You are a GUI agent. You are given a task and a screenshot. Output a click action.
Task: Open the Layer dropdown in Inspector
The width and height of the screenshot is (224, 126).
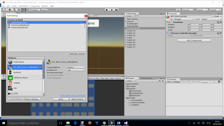(x=211, y=19)
